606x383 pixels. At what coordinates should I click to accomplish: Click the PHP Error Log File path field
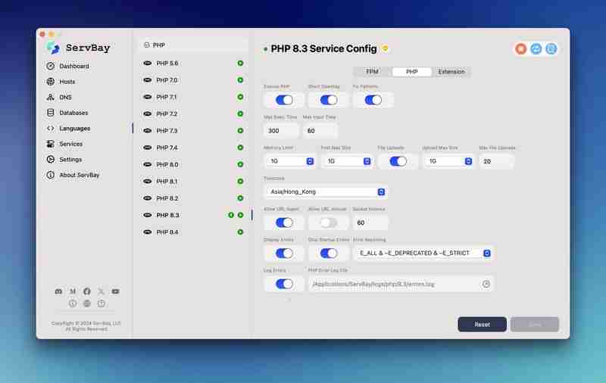[x=401, y=284]
